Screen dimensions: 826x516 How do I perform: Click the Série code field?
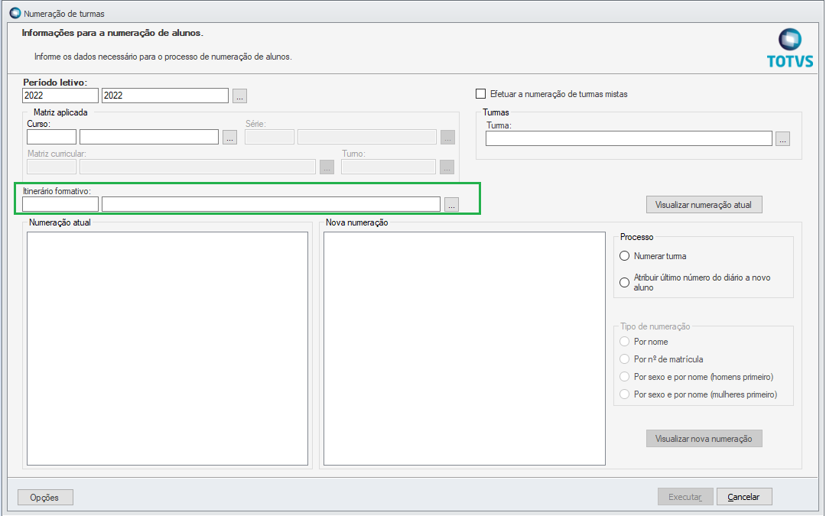pyautogui.click(x=270, y=137)
